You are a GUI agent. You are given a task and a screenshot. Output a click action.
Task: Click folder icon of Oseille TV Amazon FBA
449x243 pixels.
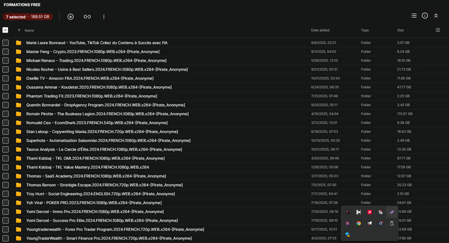click(x=19, y=78)
